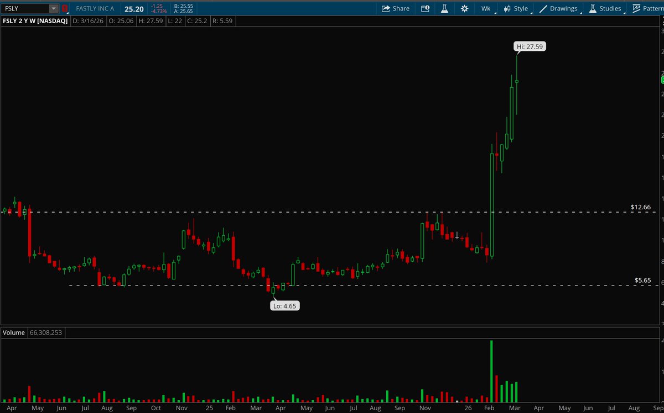
Task: Click the Style candlestick icon
Action: click(x=506, y=8)
